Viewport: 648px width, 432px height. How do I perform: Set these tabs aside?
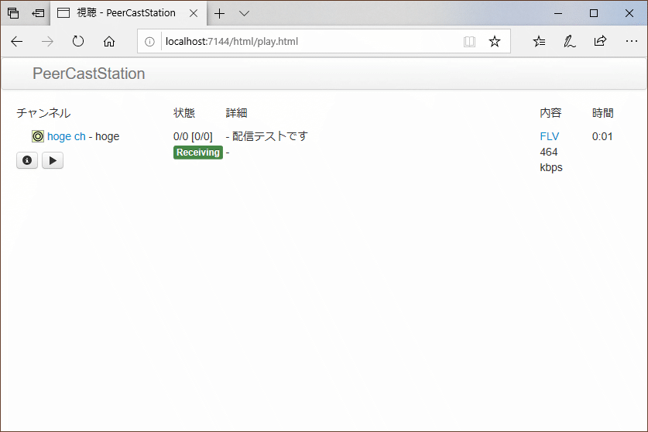(x=38, y=13)
